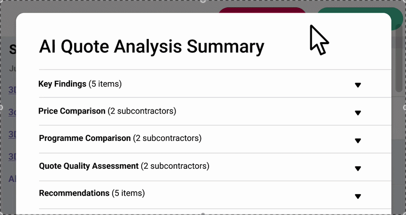
Task: Select the Quote Quality Assessment heading
Action: coord(89,166)
